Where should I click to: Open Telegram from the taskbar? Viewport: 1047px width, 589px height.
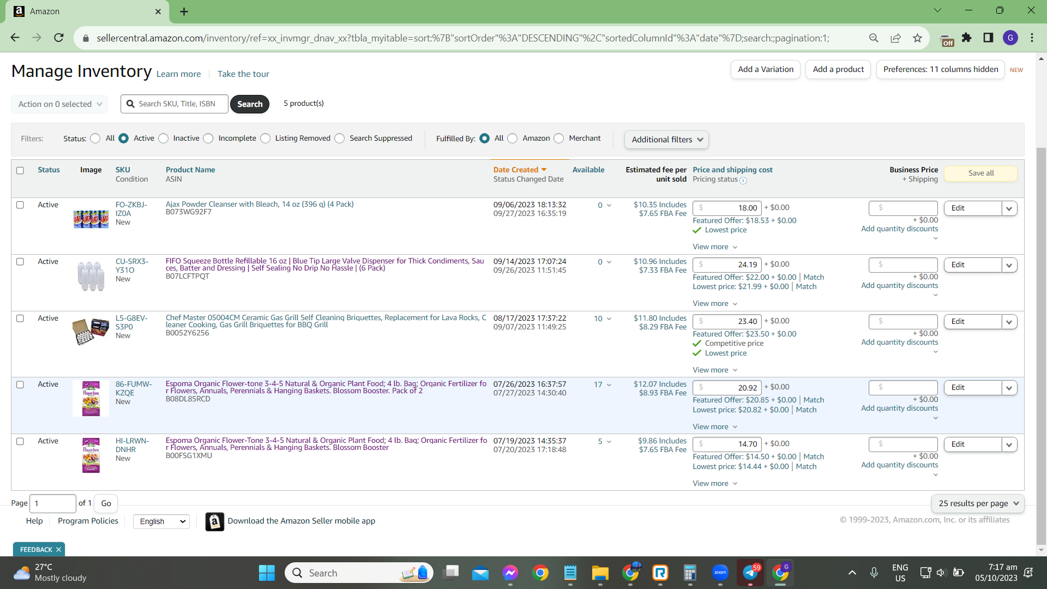[x=750, y=573]
